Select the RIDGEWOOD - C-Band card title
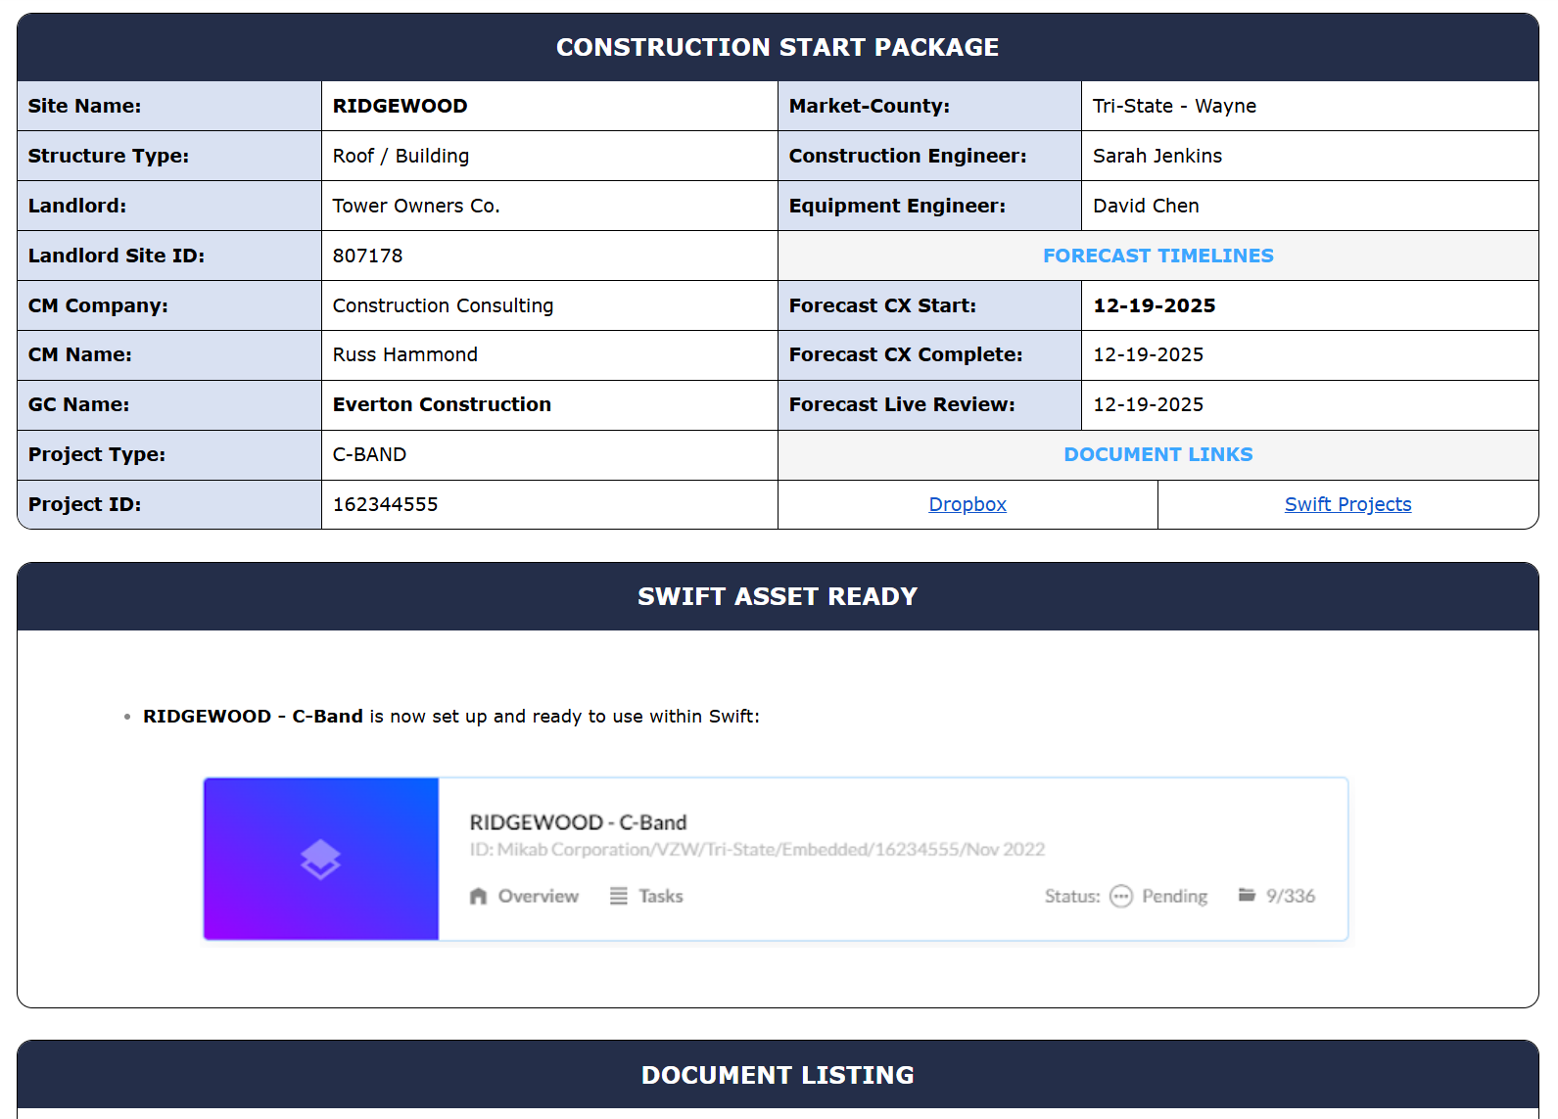1558x1119 pixels. tap(578, 822)
